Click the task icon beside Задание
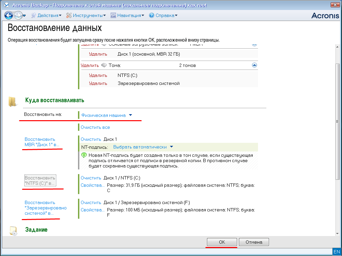The image size is (342, 256). [13, 231]
